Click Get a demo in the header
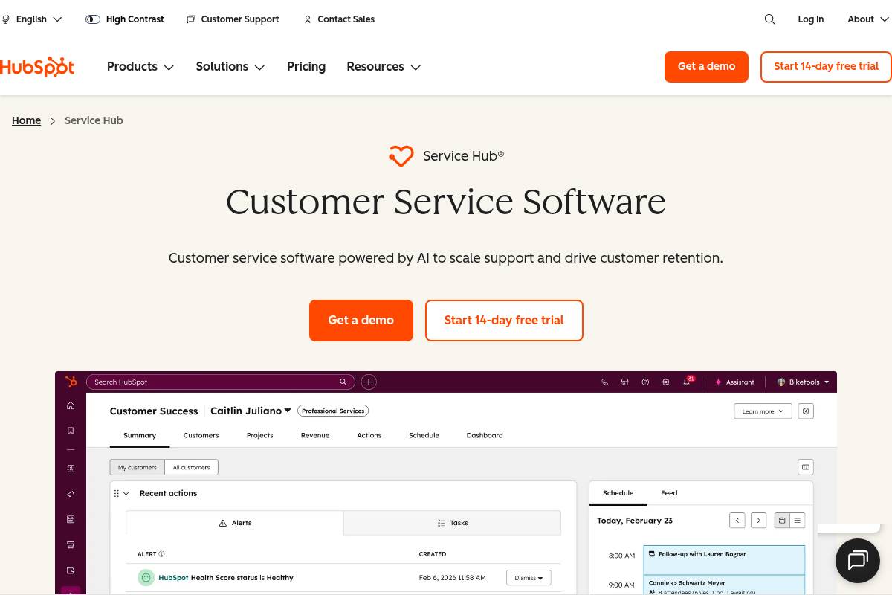 (706, 67)
